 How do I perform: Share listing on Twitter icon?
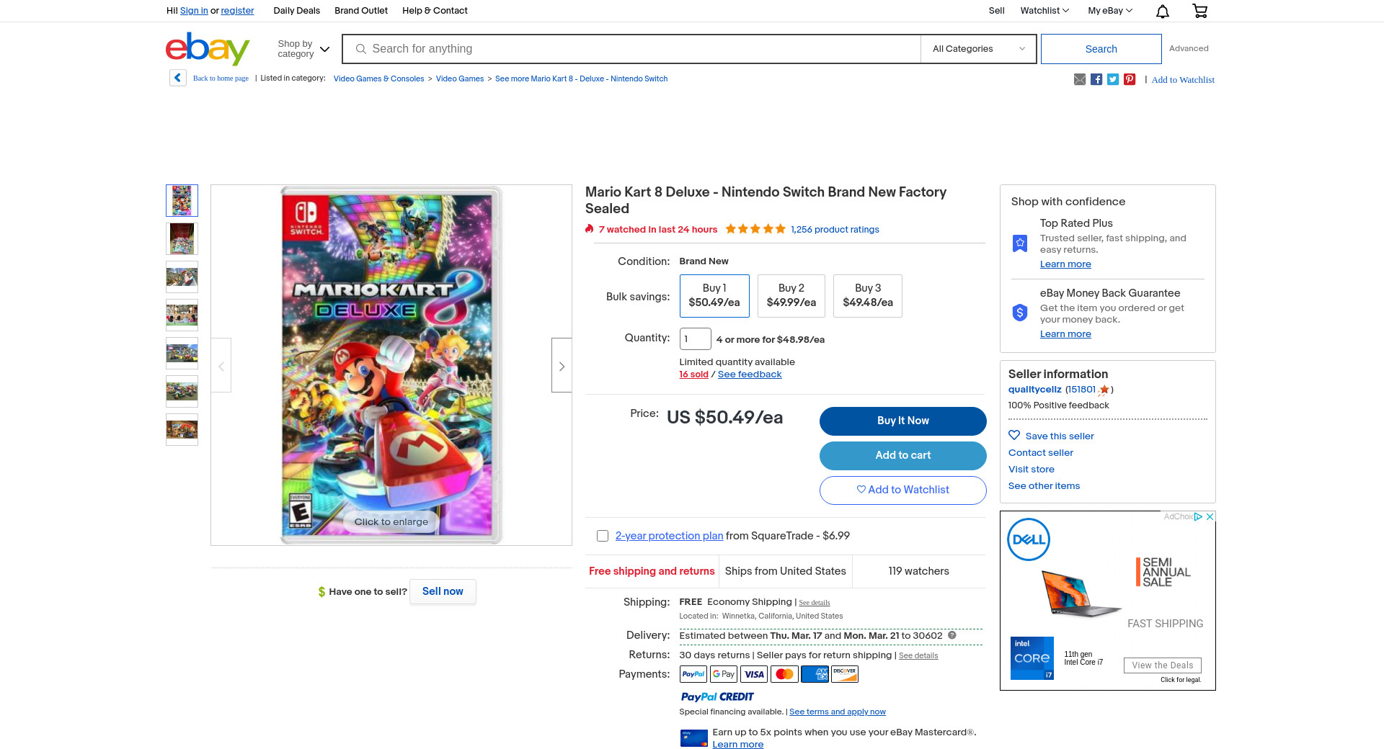tap(1113, 79)
